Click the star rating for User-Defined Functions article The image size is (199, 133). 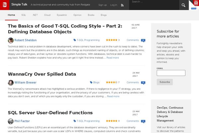point(111,121)
